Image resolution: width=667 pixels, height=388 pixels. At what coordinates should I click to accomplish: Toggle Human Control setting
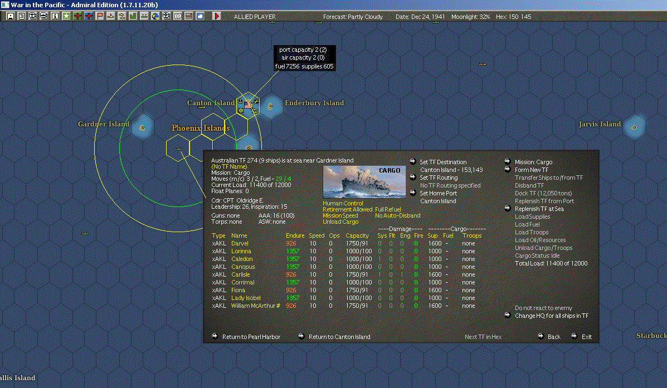tap(343, 204)
